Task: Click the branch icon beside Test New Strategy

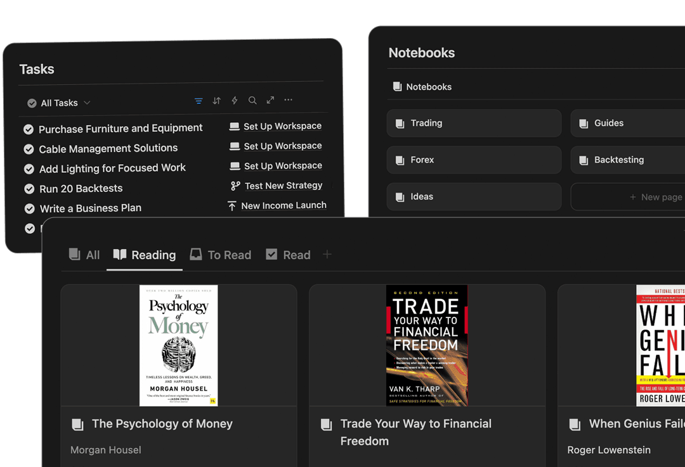Action: tap(235, 186)
